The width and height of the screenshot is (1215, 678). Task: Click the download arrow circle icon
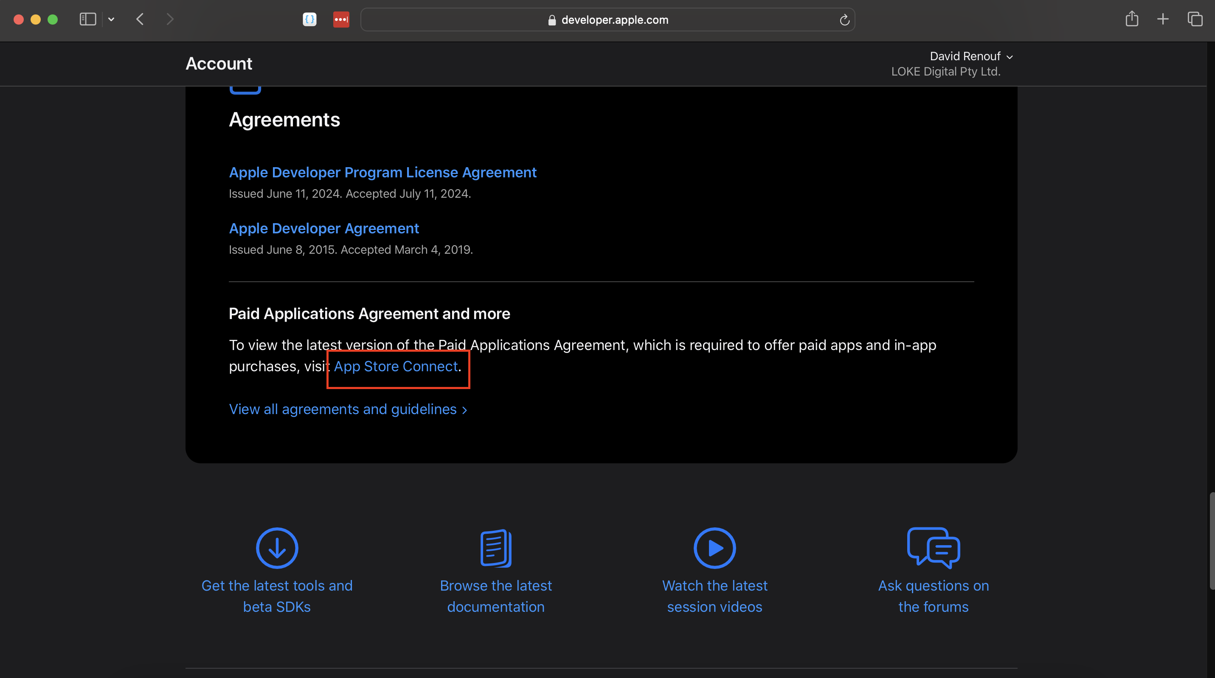pos(277,548)
